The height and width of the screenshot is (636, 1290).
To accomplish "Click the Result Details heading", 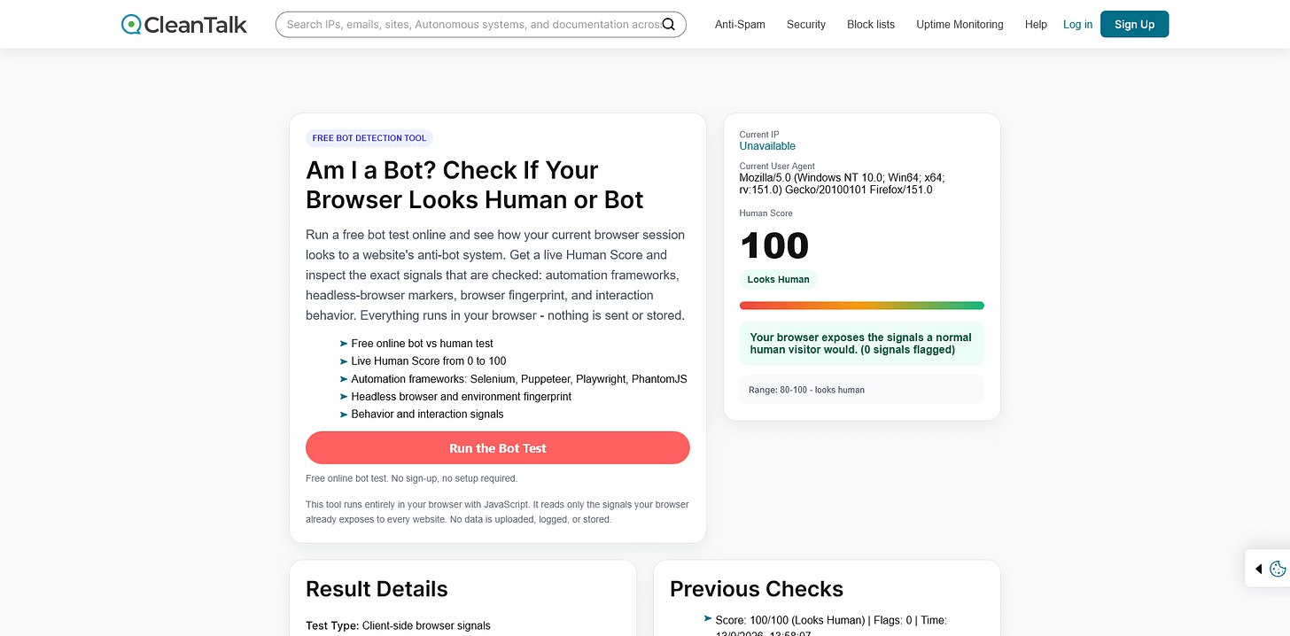I will 377,589.
